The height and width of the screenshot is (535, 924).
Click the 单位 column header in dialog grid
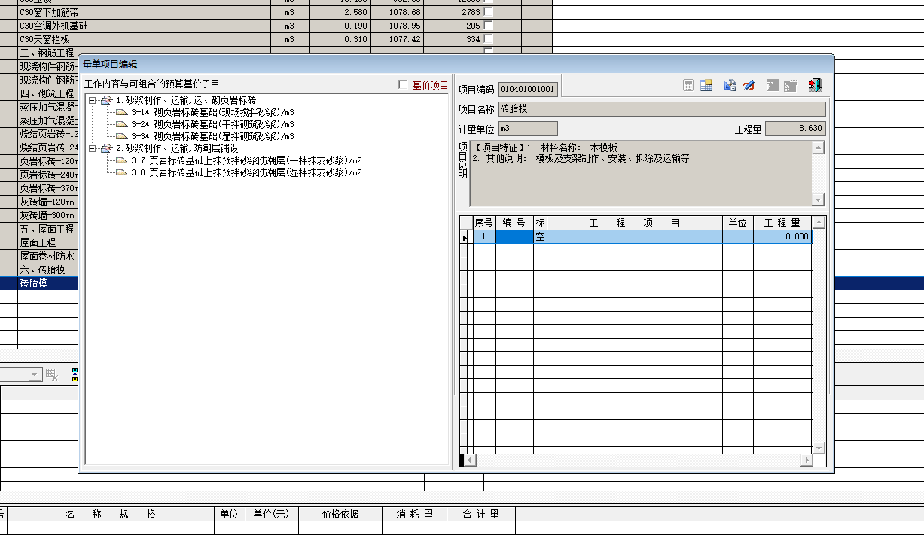click(738, 223)
